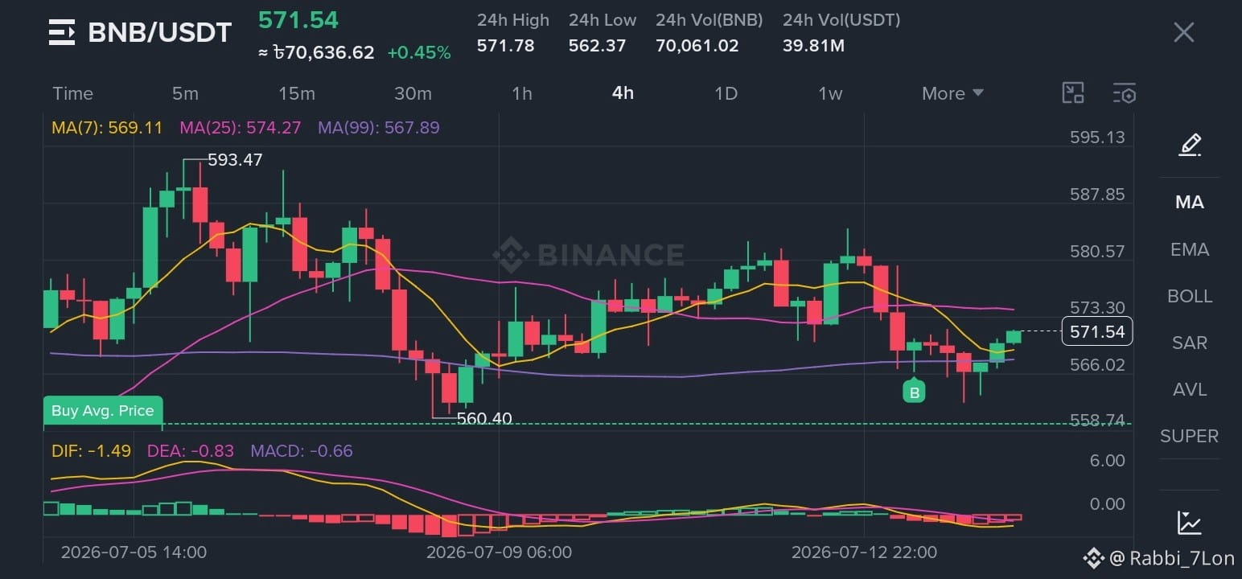Viewport: 1242px width, 579px height.
Task: Switch to the 30m interval
Action: tap(413, 93)
